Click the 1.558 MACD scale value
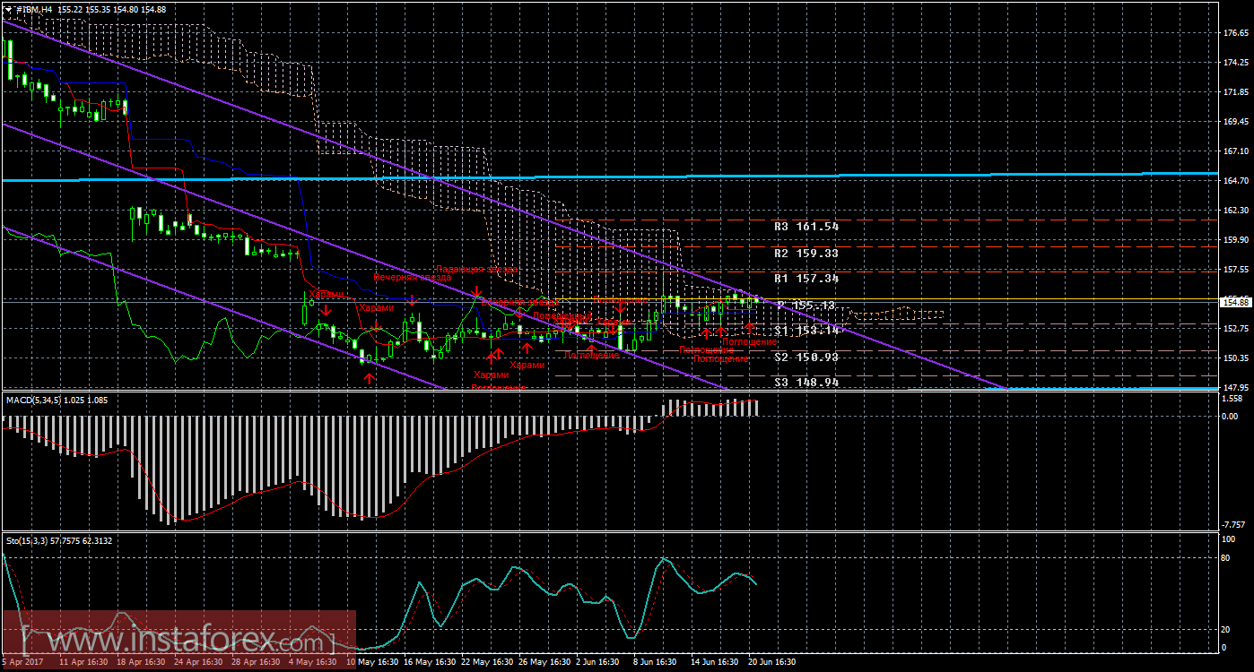Screen dimensions: 1254x672 1234,398
